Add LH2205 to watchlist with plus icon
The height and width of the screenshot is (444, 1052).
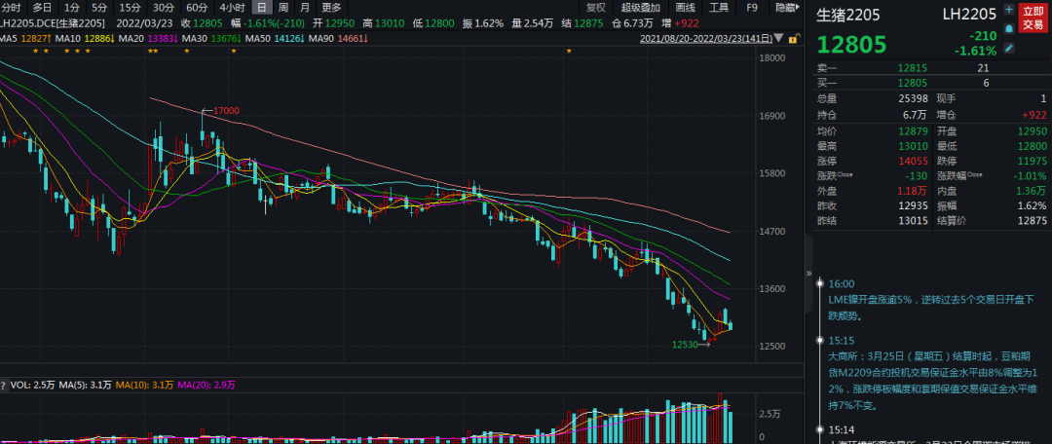tap(1008, 10)
